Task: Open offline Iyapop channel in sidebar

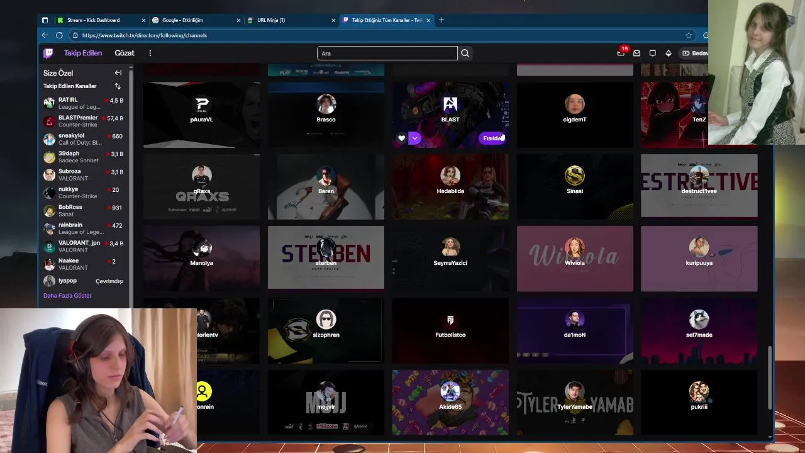Action: pyautogui.click(x=84, y=281)
